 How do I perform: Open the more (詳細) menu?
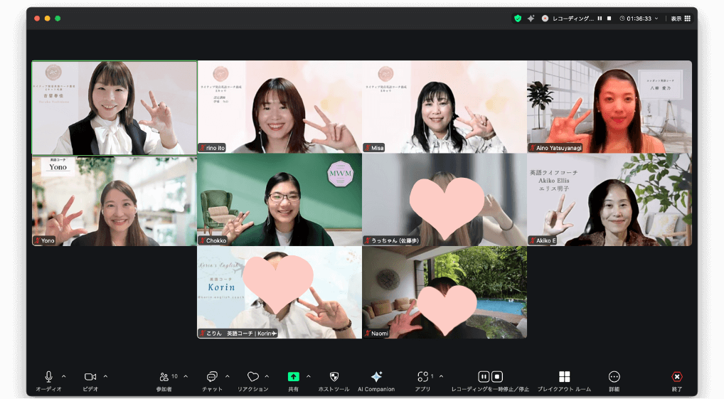[614, 377]
